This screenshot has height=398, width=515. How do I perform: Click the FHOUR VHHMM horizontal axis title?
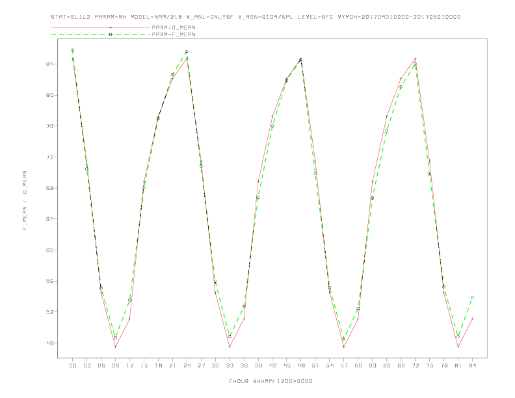(x=271, y=381)
